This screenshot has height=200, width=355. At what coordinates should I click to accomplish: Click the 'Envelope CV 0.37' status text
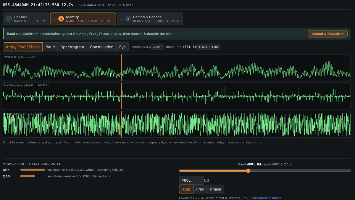[x=191, y=198]
